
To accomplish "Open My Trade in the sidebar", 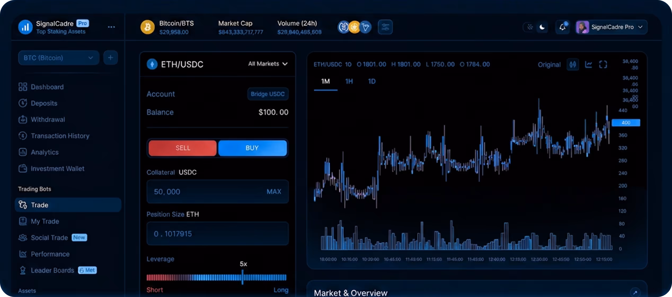I will tap(39, 221).
